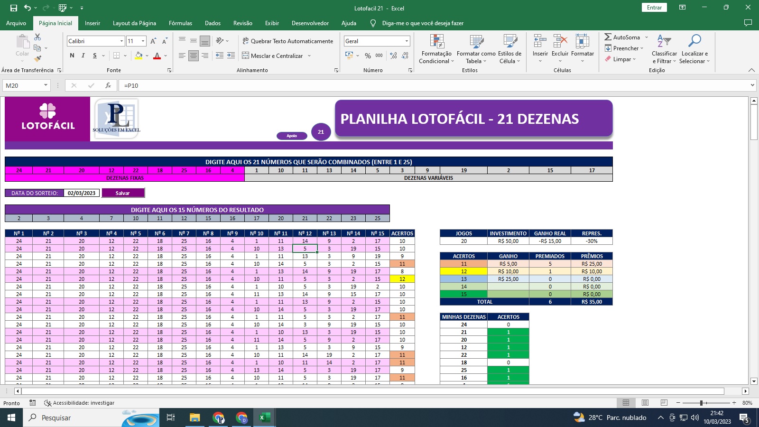Click the purple Salvar button
This screenshot has height=427, width=759.
123,193
